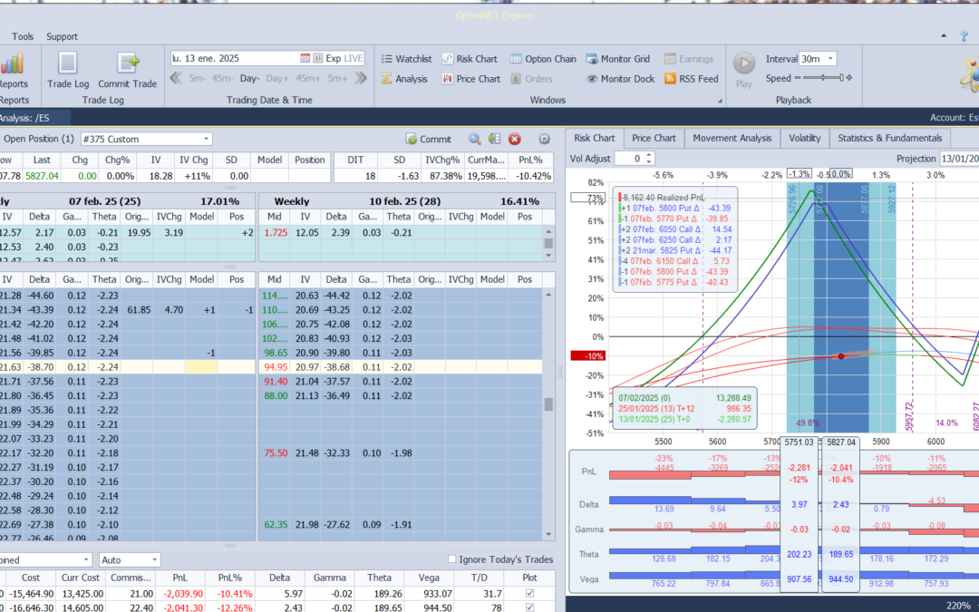Screen dimensions: 979x612
Task: Switch to the Volatility tab
Action: pos(804,138)
